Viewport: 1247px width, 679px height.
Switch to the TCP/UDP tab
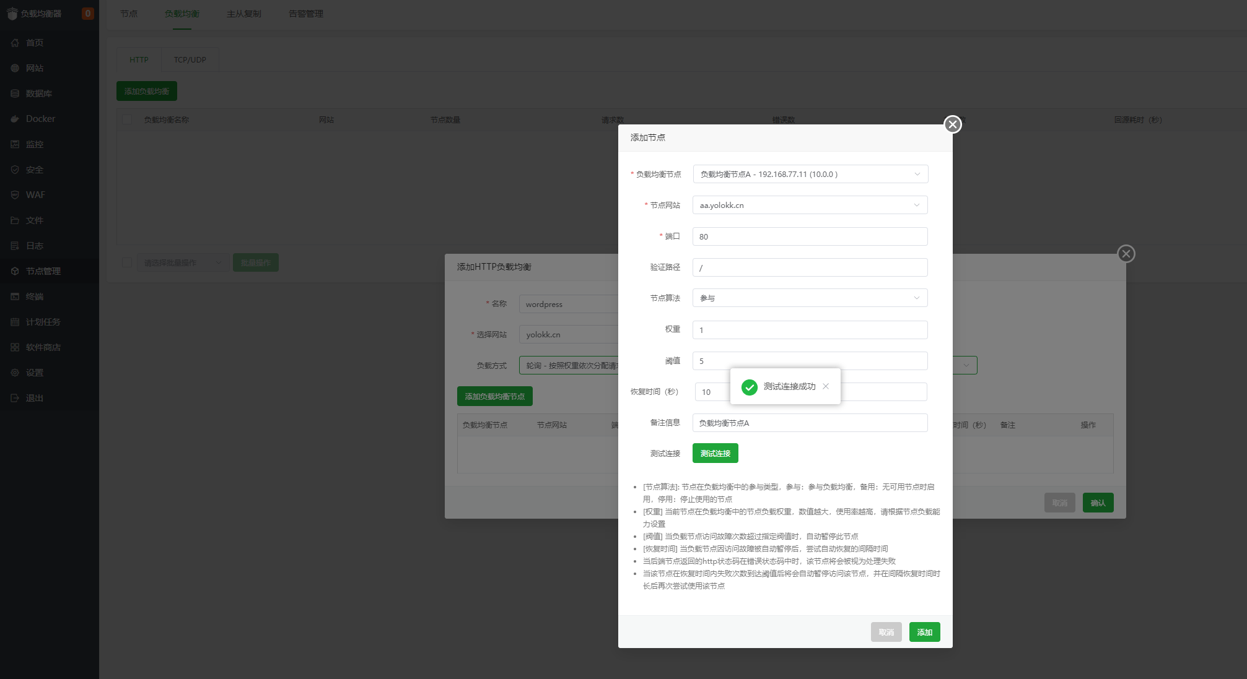click(190, 60)
